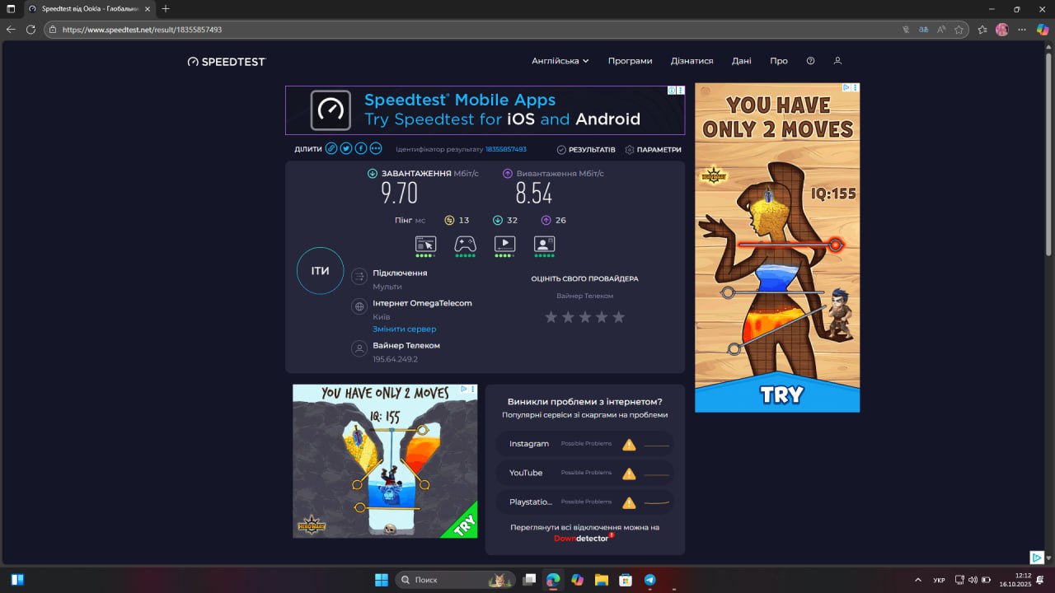Open Playstation outage row
The width and height of the screenshot is (1055, 593).
click(x=585, y=502)
